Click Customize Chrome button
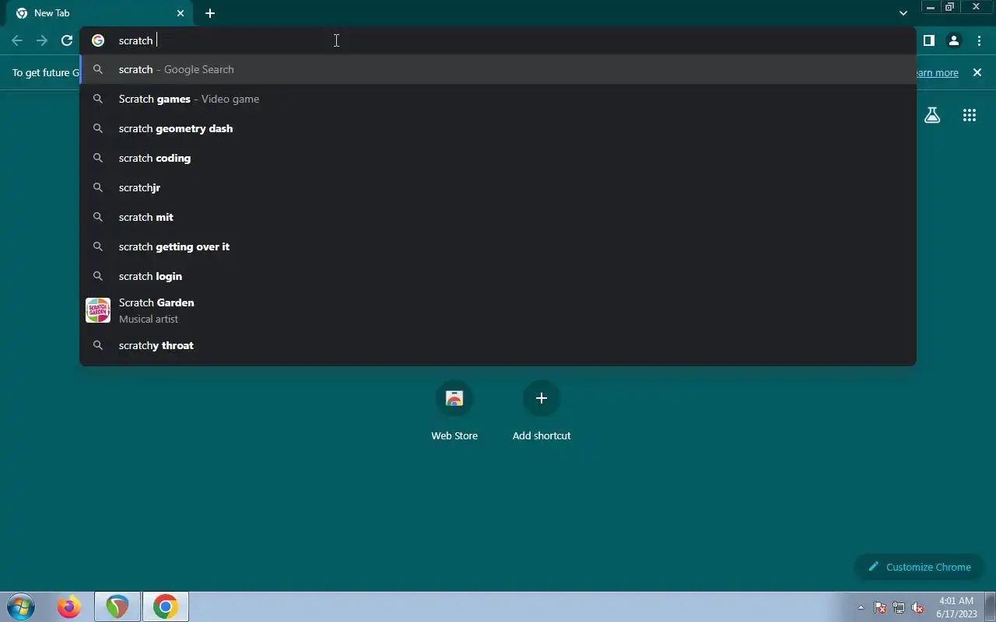The width and height of the screenshot is (996, 622). [920, 567]
